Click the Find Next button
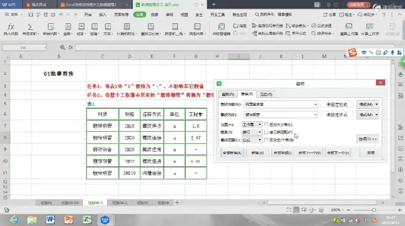Screen dimensions: 405x226 [x=338, y=153]
